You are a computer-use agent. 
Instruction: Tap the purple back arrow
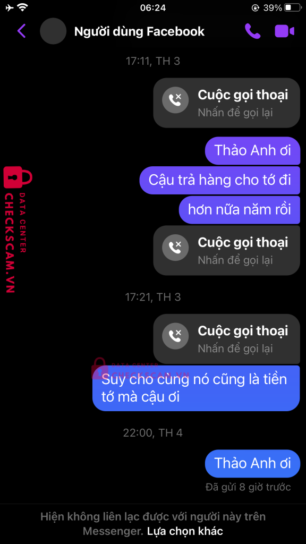21,31
